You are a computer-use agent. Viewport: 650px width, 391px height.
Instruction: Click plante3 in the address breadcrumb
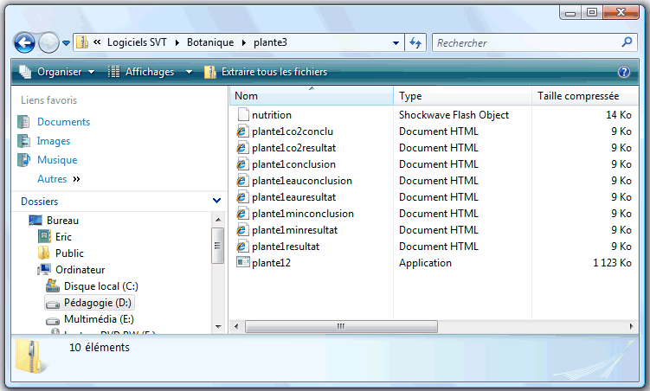click(270, 42)
